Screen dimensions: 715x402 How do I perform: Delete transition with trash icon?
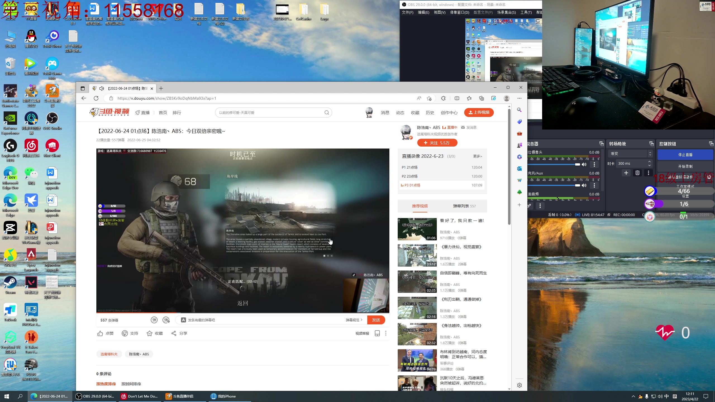(637, 173)
